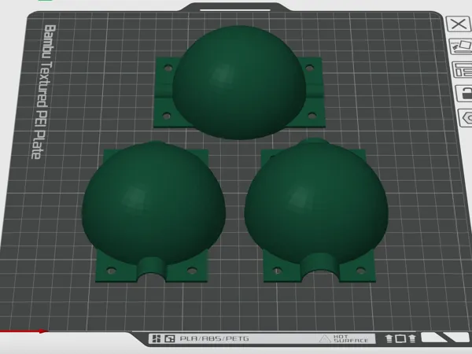Auto orient objects on this plate
The width and height of the screenshot is (472, 354).
point(460,47)
